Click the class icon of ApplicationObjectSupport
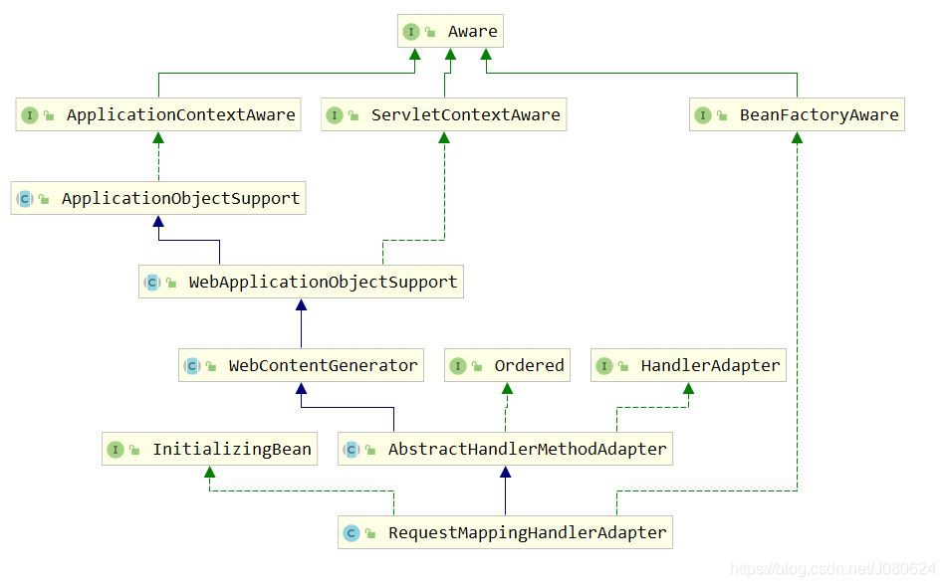This screenshot has width=945, height=587. 24,199
